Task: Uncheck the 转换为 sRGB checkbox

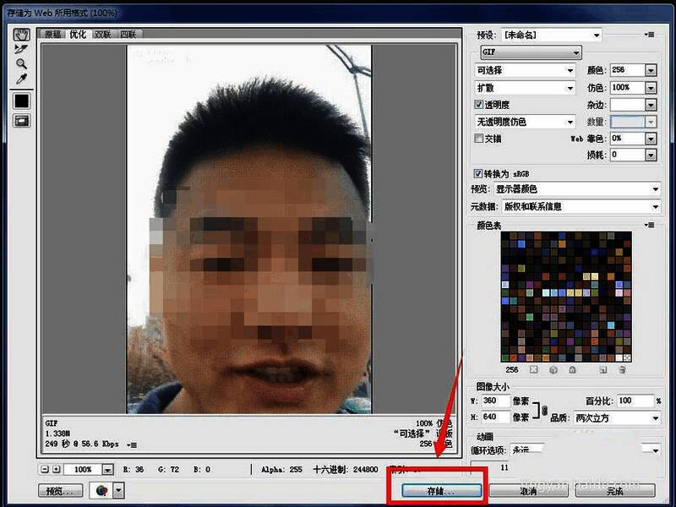Action: point(479,172)
